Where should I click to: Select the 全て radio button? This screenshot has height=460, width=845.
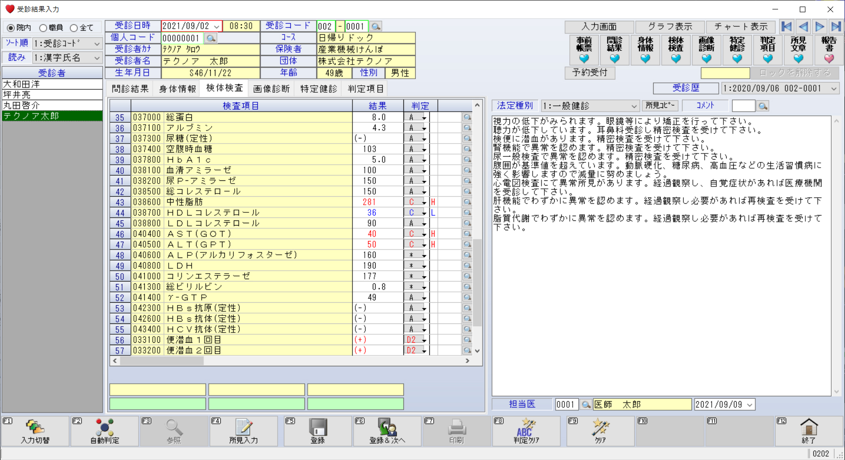(x=74, y=28)
